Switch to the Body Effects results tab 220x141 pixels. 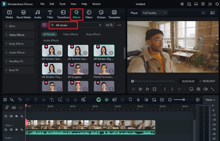click(93, 34)
